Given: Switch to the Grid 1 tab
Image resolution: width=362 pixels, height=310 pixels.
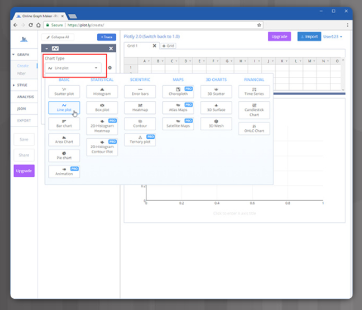Looking at the screenshot, I should (132, 45).
